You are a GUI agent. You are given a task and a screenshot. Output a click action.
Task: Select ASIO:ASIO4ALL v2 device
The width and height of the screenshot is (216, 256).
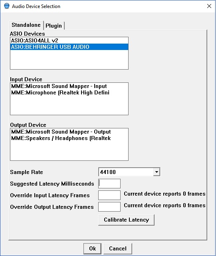(x=69, y=40)
